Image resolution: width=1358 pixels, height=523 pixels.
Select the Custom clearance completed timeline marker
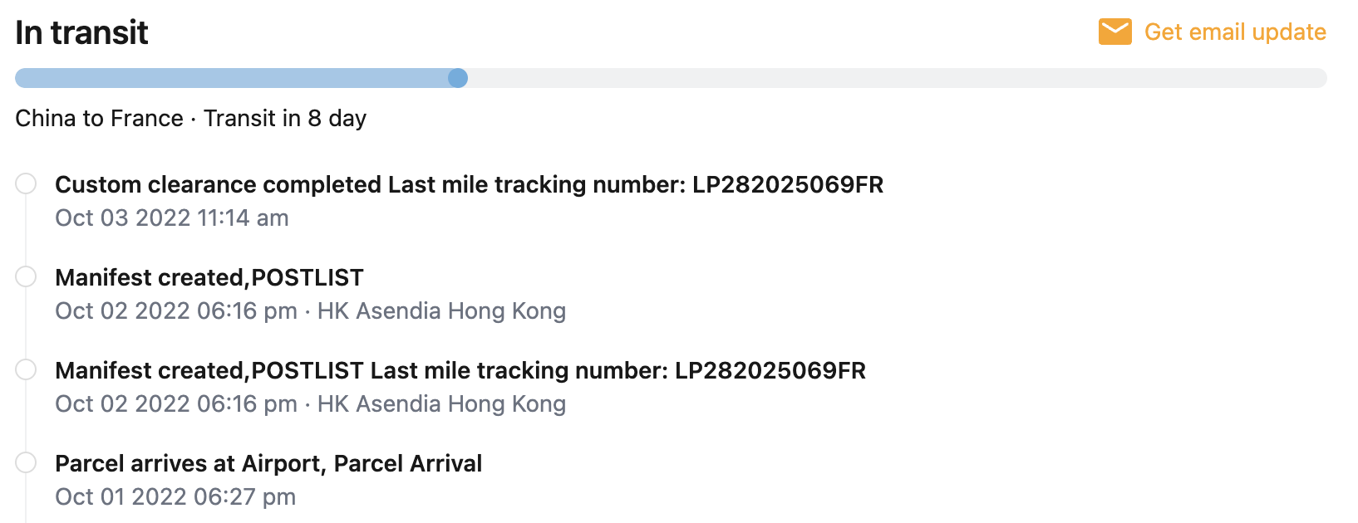(x=26, y=183)
